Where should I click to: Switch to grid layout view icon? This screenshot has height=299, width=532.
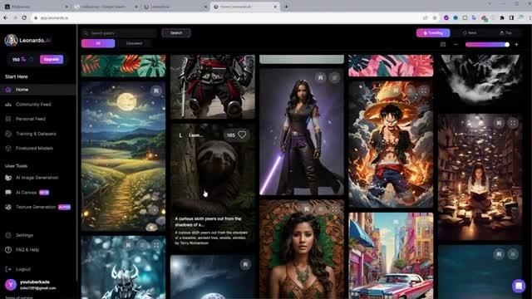(x=443, y=44)
